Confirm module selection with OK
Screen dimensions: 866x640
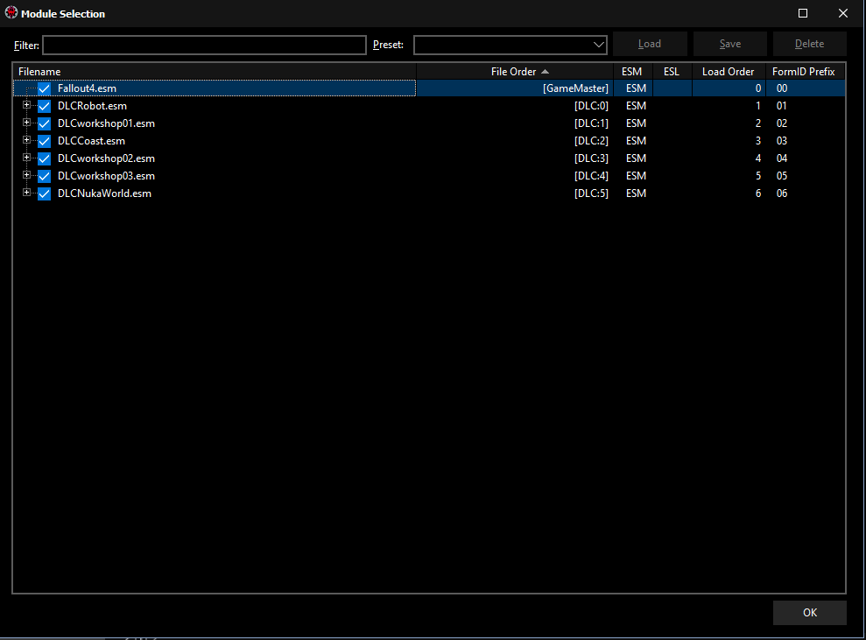tap(810, 612)
